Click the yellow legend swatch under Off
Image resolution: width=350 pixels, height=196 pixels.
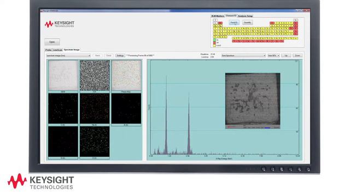pos(214,46)
